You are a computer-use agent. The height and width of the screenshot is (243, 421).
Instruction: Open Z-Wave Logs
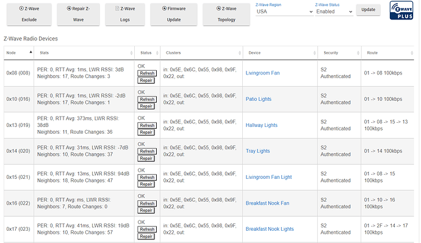[x=125, y=15]
